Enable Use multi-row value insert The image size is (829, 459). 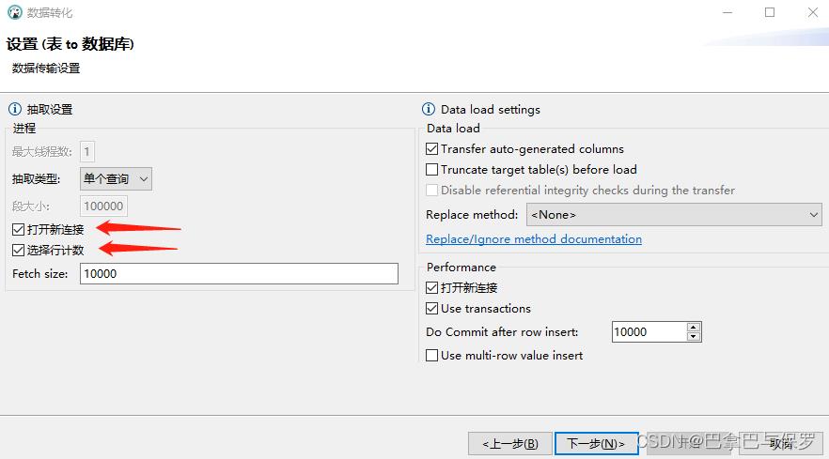coord(432,356)
